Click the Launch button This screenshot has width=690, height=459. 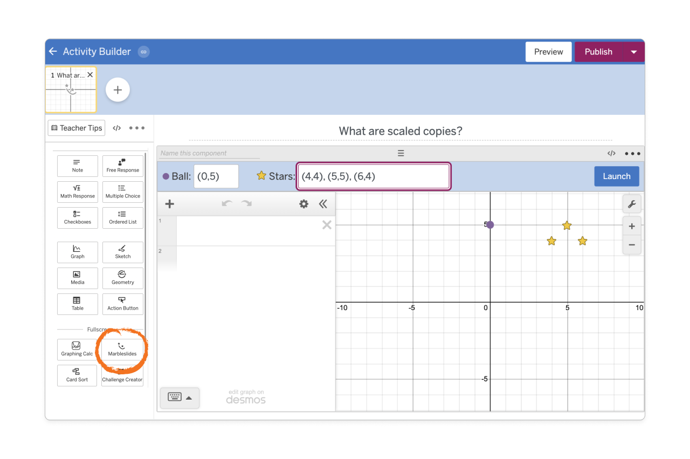point(616,176)
